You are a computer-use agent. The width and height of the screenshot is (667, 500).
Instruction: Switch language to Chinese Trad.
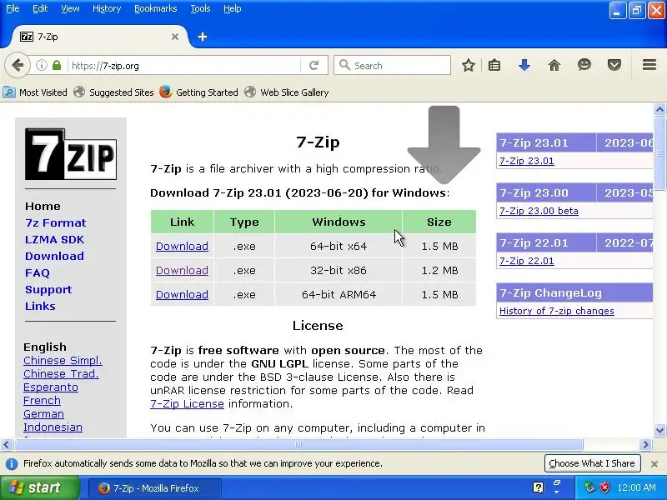61,373
